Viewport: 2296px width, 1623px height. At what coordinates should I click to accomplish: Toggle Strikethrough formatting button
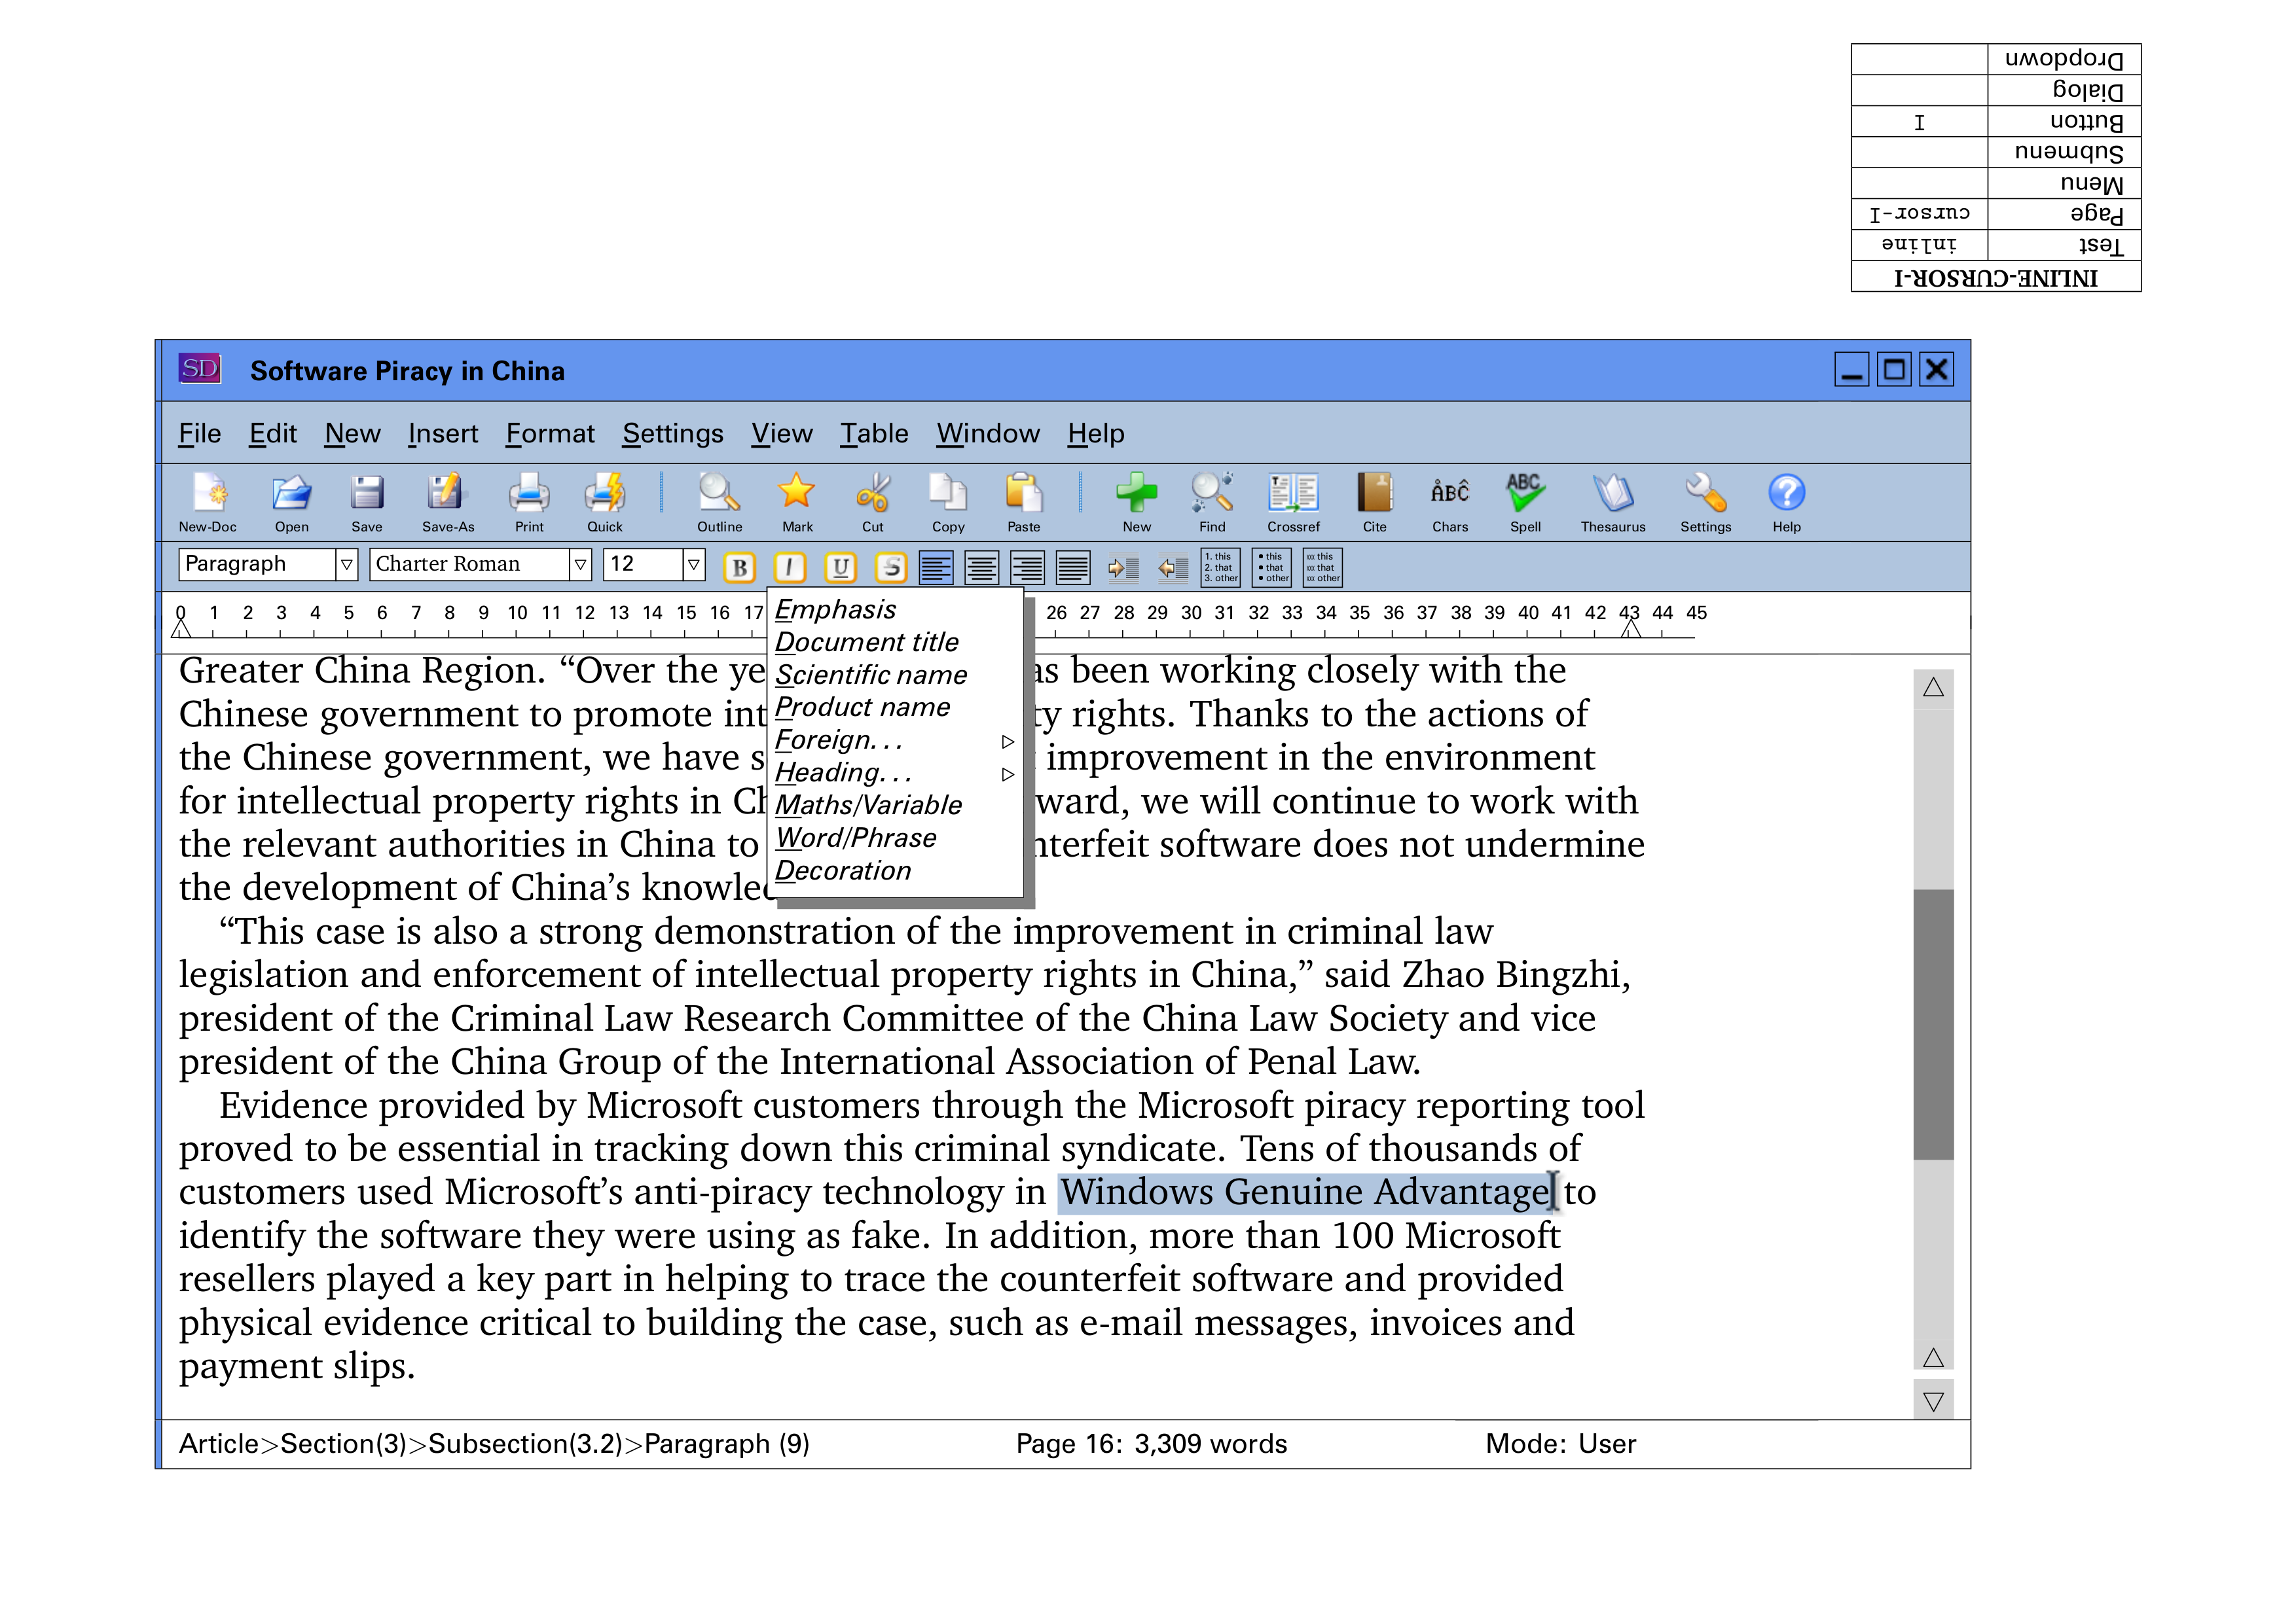point(891,567)
